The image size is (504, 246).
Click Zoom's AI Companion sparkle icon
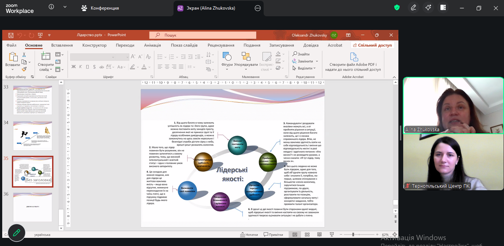[428, 8]
